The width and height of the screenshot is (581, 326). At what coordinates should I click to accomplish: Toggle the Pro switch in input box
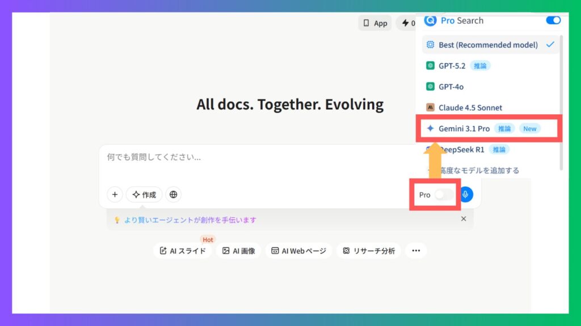444,195
